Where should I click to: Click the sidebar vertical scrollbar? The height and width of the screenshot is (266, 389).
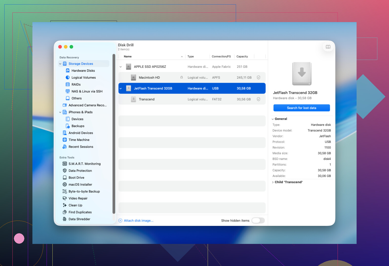tap(114, 134)
